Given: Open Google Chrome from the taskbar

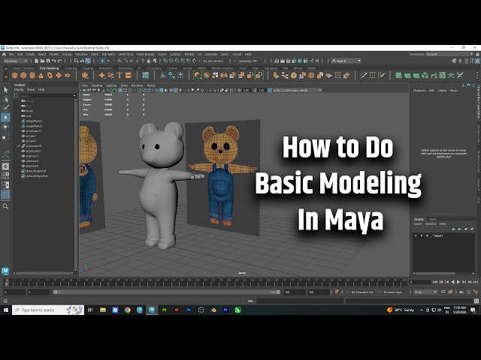Looking at the screenshot, I should coord(127,310).
